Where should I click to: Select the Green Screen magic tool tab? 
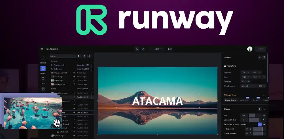231,100
